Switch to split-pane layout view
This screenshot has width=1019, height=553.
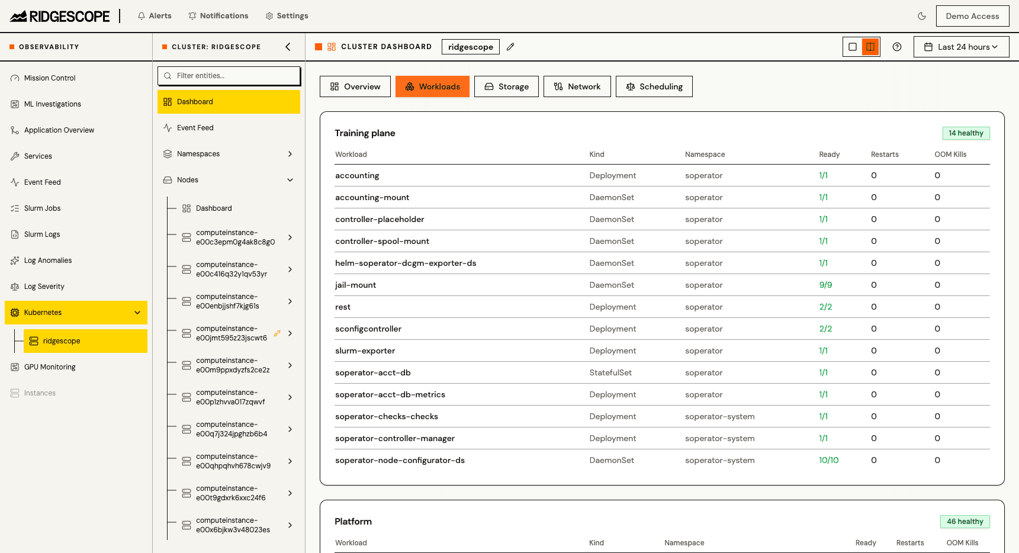click(x=870, y=47)
